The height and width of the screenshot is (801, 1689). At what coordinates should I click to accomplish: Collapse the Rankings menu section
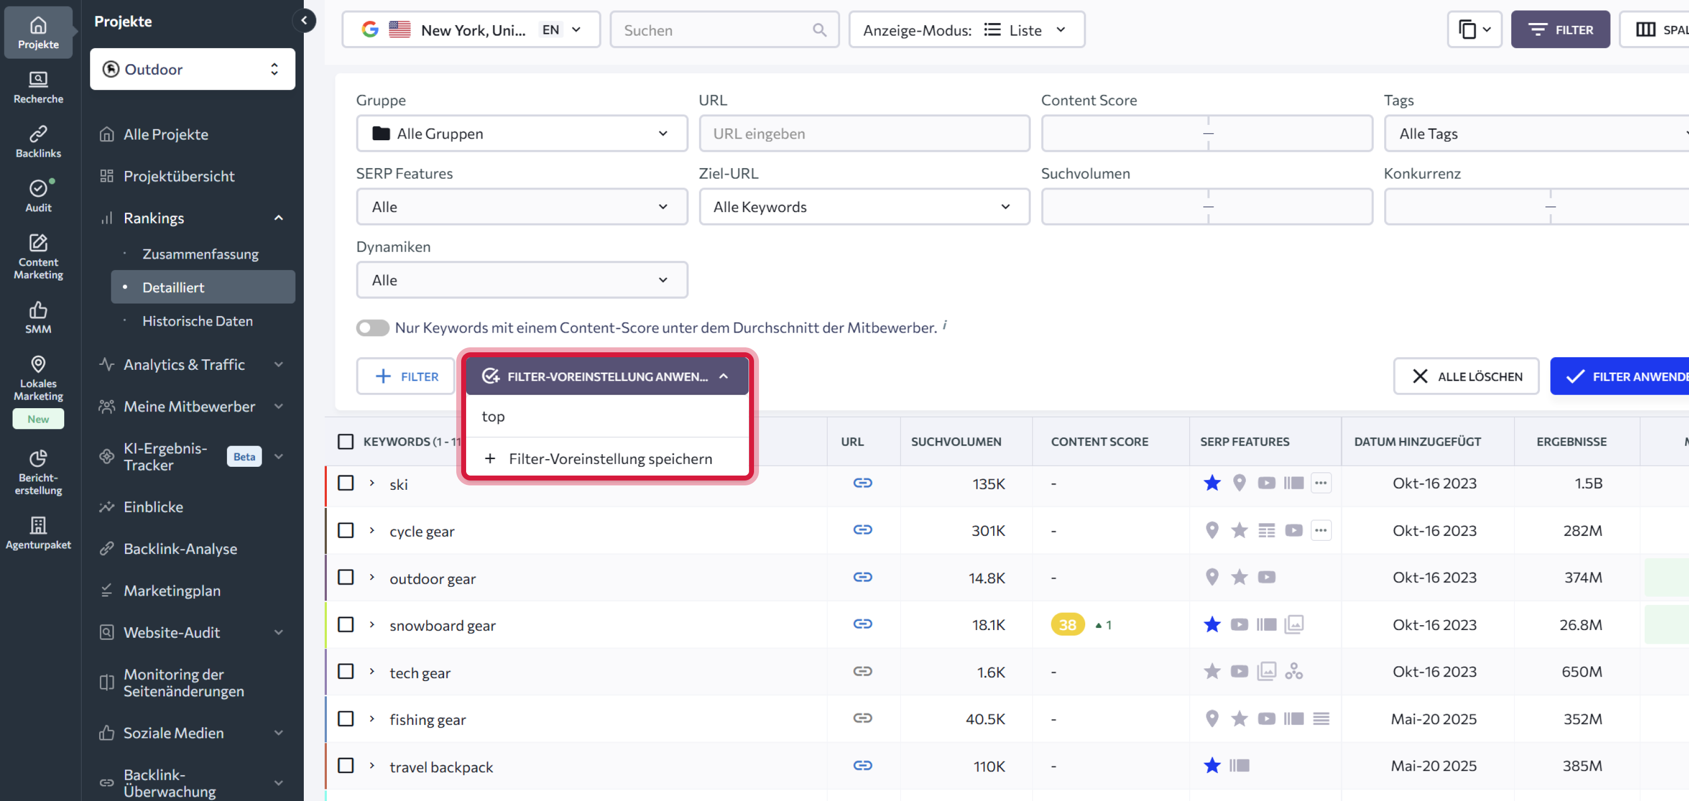coord(279,218)
